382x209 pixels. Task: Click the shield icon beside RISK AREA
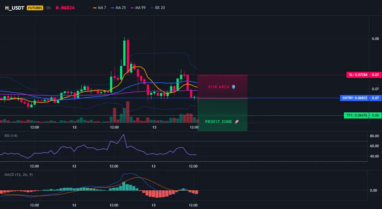pyautogui.click(x=233, y=87)
